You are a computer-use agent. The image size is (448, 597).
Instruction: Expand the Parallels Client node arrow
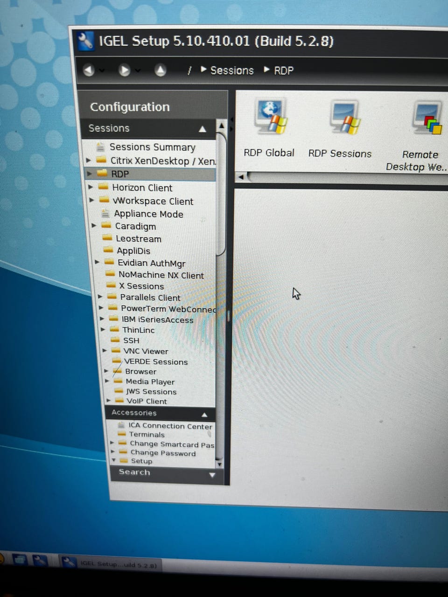click(100, 297)
